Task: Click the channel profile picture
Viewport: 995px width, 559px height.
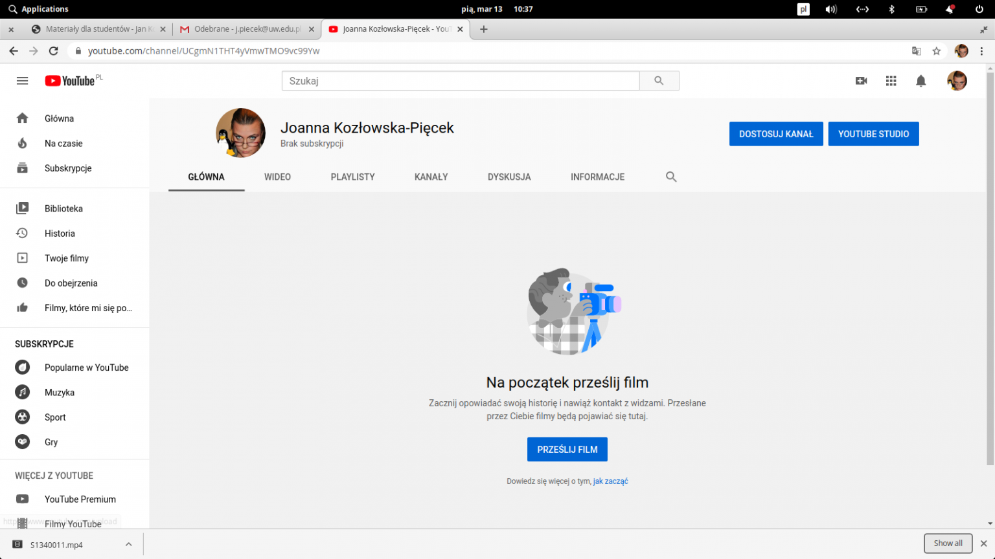Action: (240, 133)
